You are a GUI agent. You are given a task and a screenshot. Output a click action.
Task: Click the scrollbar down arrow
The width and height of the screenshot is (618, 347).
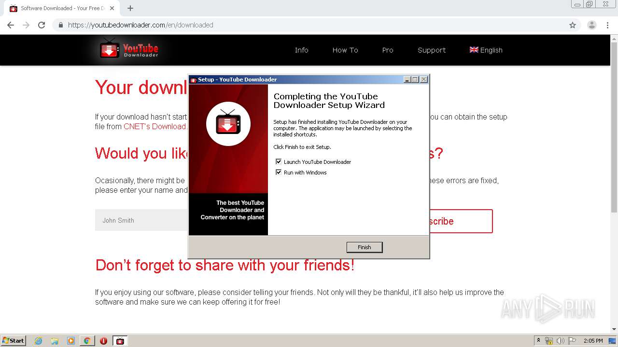[x=614, y=330]
